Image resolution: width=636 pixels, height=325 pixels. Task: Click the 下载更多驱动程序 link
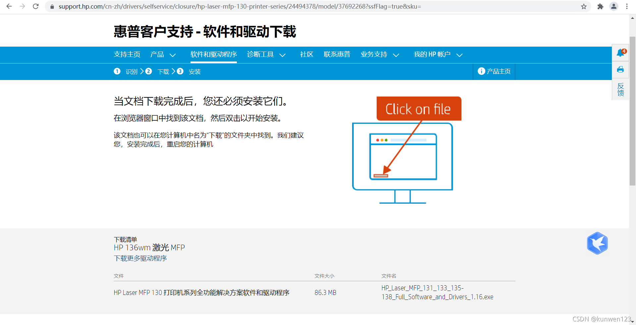point(140,258)
